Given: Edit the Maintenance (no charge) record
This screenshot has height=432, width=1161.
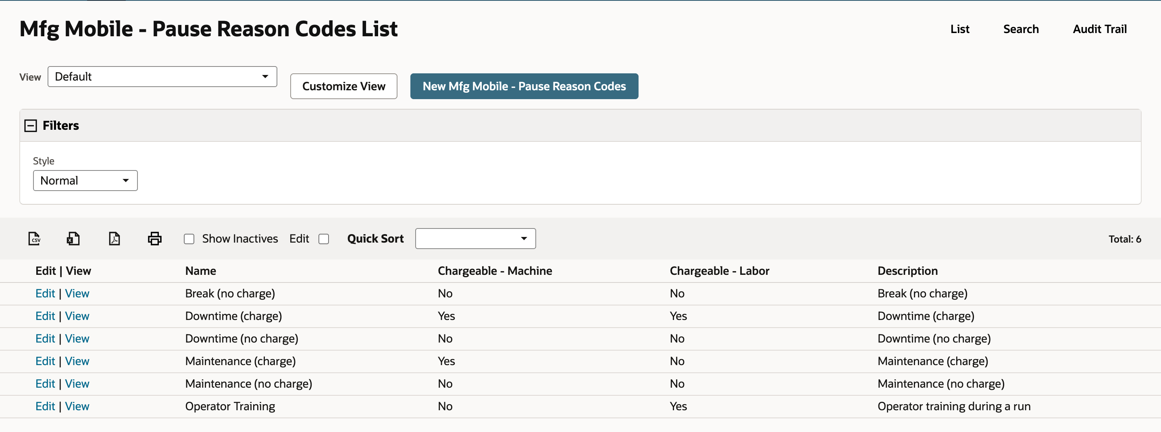Looking at the screenshot, I should [45, 384].
